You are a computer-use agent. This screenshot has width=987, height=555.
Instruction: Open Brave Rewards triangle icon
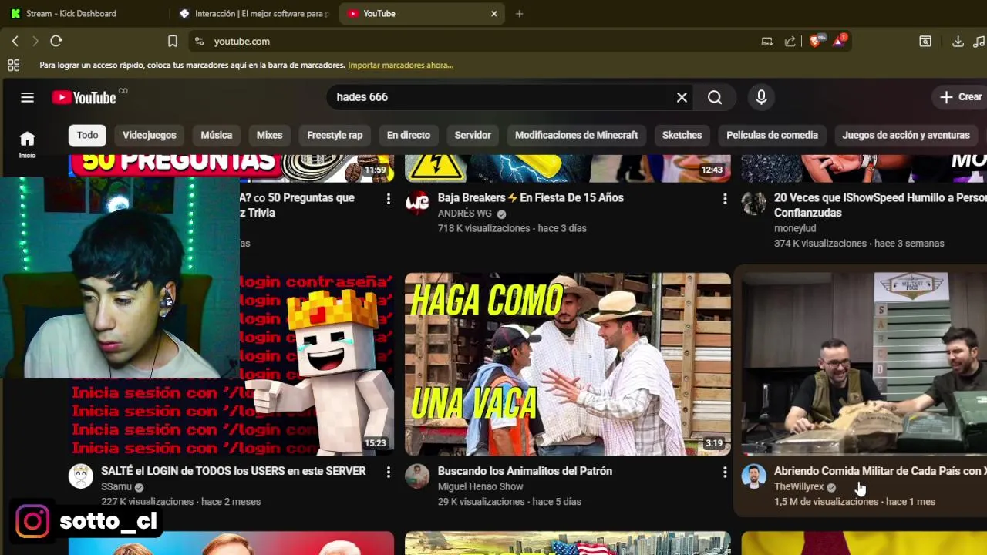click(x=839, y=41)
